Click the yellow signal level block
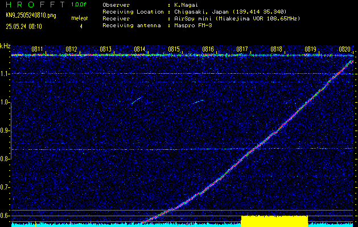This screenshot has width=358, height=227. 274,221
